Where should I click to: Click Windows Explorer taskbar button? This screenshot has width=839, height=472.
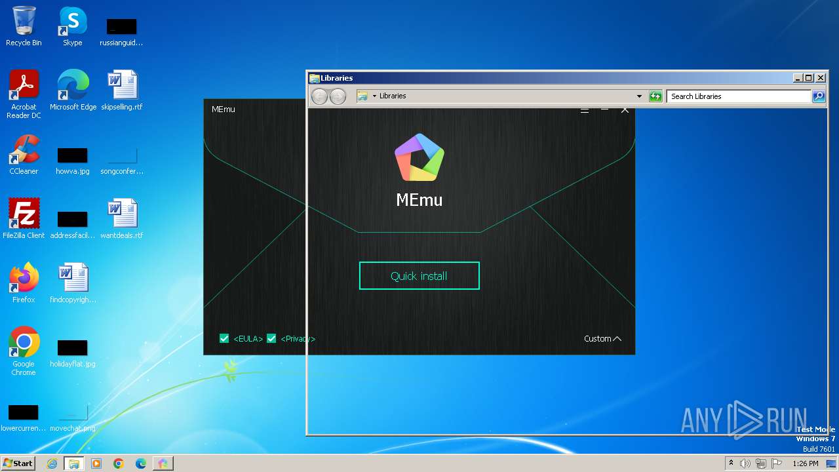pos(74,463)
